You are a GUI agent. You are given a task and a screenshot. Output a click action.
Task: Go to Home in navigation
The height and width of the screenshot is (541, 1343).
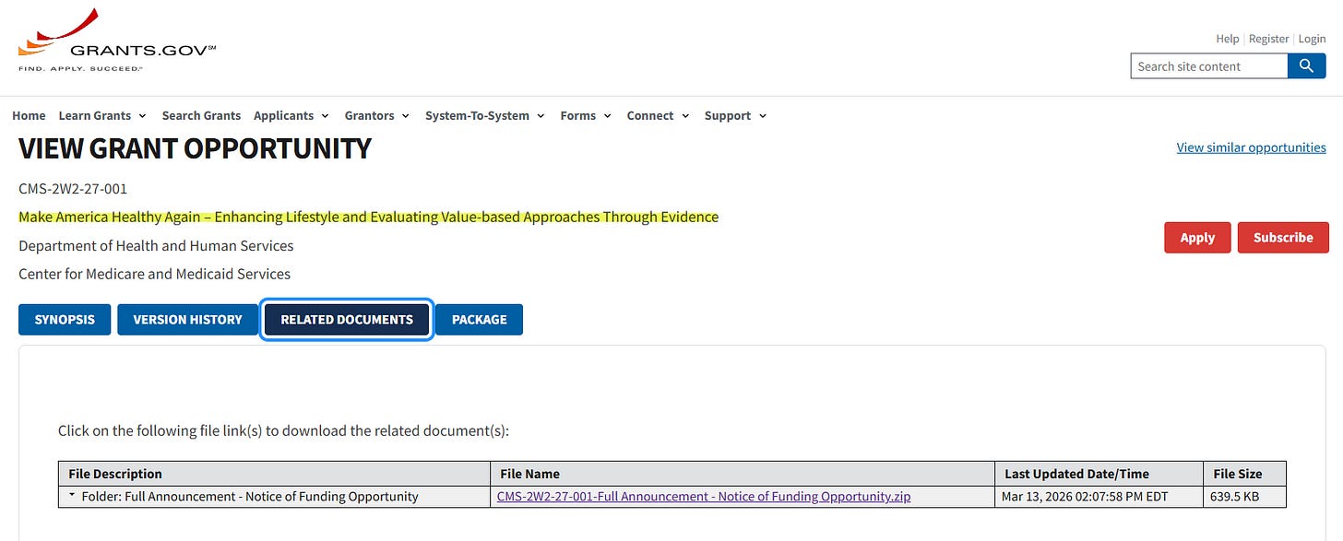29,115
